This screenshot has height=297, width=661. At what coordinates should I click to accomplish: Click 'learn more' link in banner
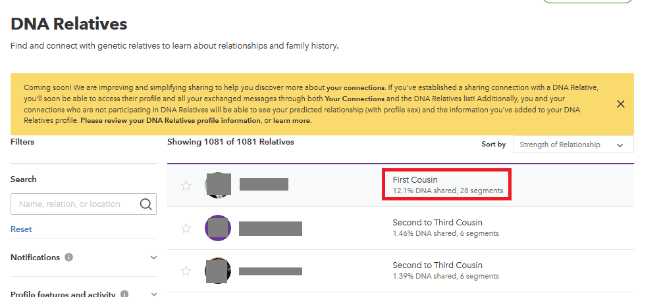click(292, 121)
